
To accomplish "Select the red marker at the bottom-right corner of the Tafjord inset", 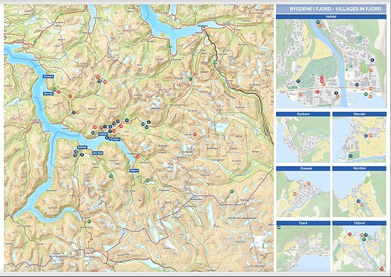I will point(381,269).
